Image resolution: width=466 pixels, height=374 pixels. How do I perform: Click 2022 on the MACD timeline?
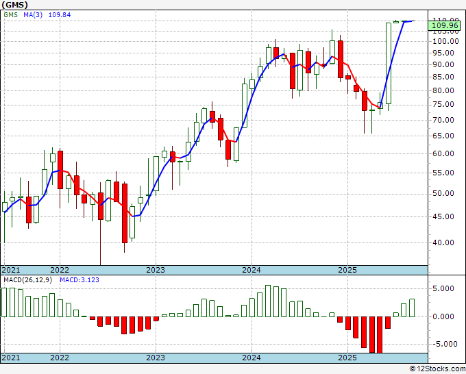coord(60,358)
